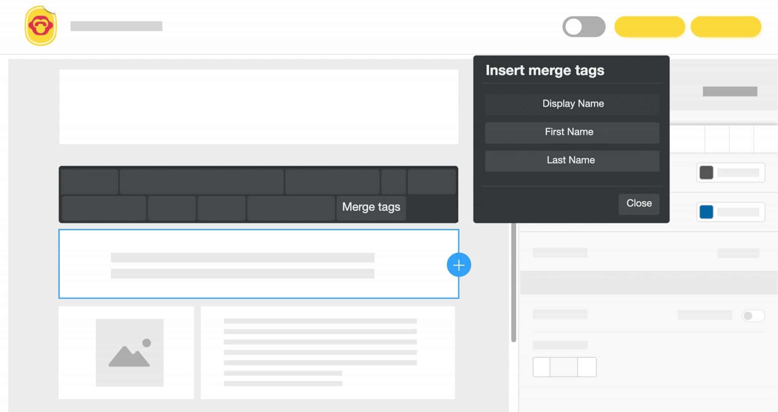Select the highlighted text block
Image resolution: width=778 pixels, height=412 pixels.
(259, 264)
